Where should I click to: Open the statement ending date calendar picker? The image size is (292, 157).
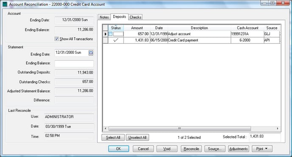pyautogui.click(x=91, y=53)
